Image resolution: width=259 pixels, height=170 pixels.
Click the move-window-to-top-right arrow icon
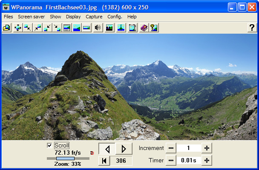tap(37, 27)
